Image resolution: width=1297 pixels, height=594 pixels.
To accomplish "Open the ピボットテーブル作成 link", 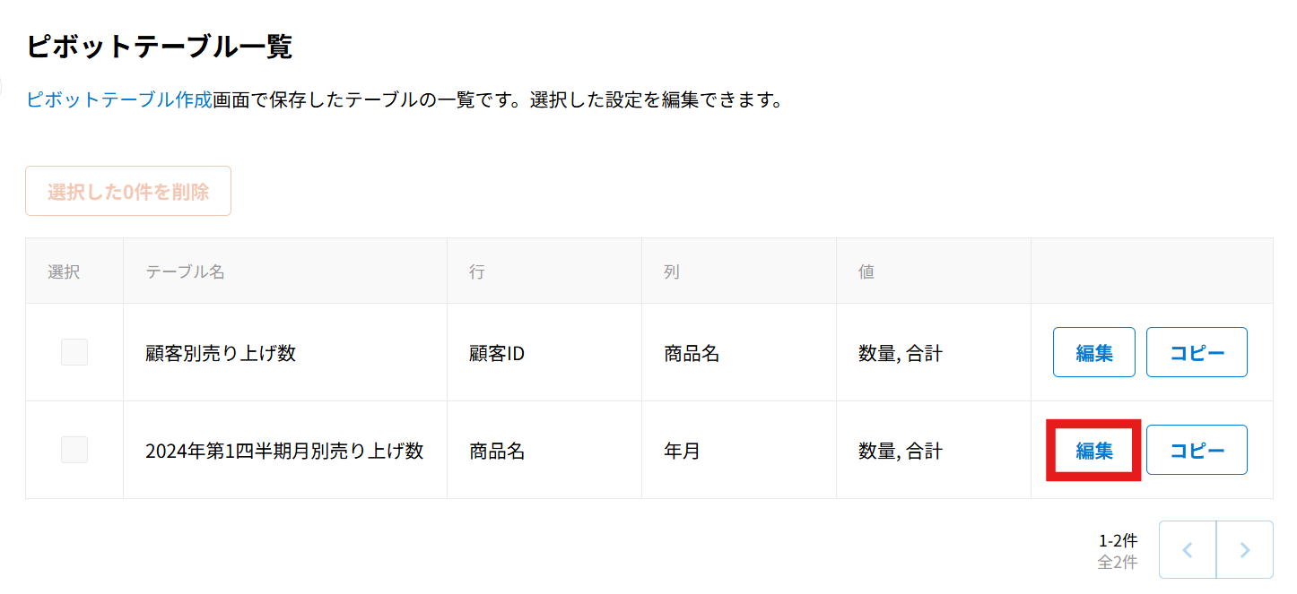I will pos(119,99).
